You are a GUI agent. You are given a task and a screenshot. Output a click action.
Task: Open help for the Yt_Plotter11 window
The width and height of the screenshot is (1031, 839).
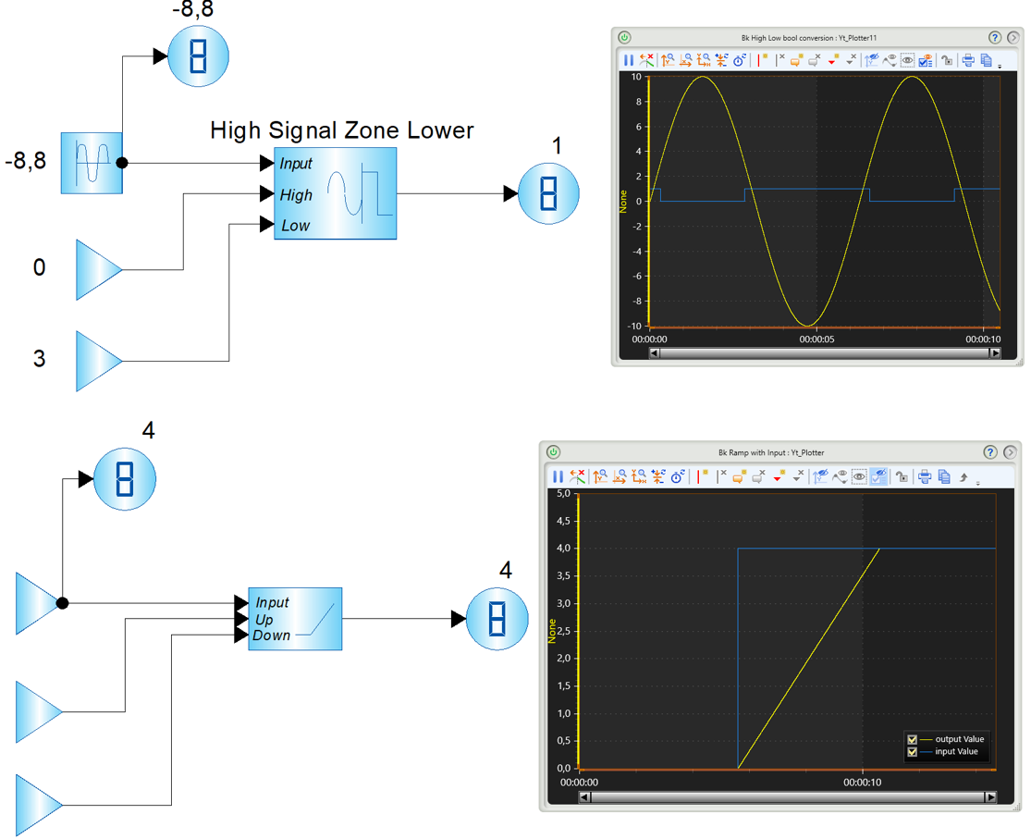coord(995,38)
